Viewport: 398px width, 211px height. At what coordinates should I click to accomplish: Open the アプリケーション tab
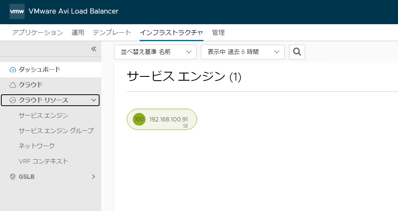[x=37, y=32]
